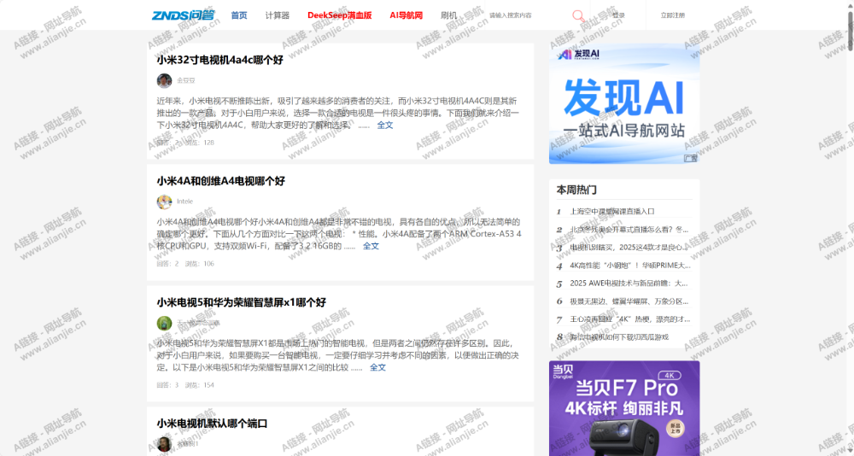Screen dimensions: 854x456
Task: Click author name Intele
Action: coord(184,202)
